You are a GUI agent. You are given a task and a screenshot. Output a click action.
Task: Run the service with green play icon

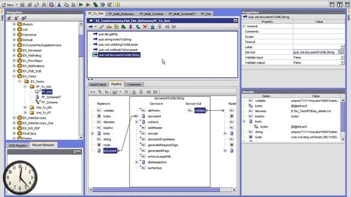[81, 4]
